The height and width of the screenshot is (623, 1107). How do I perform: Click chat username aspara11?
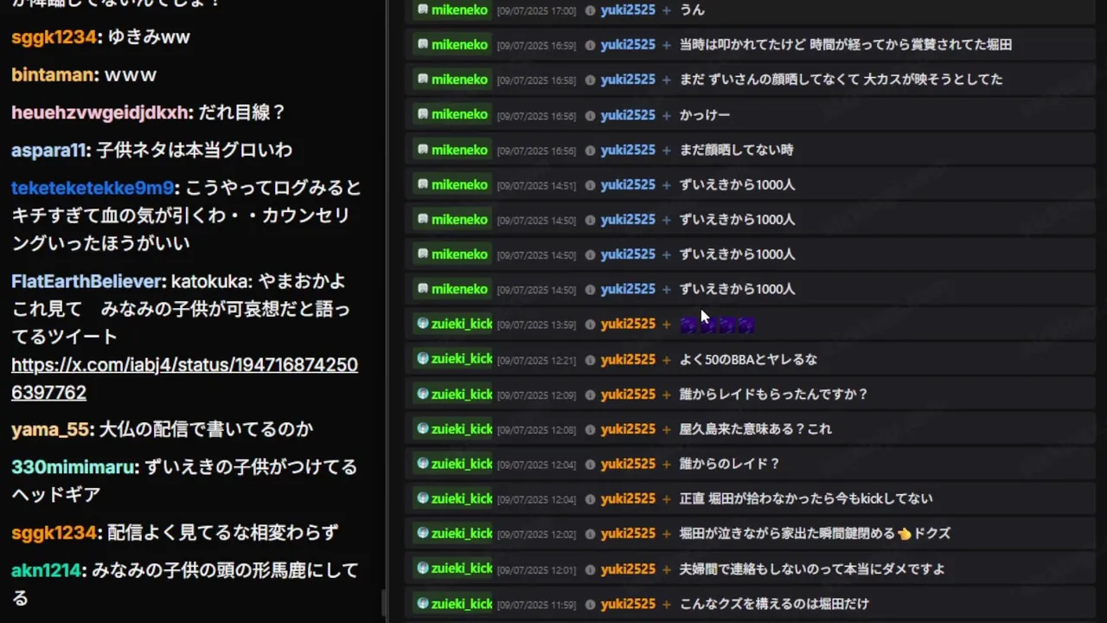pos(49,151)
